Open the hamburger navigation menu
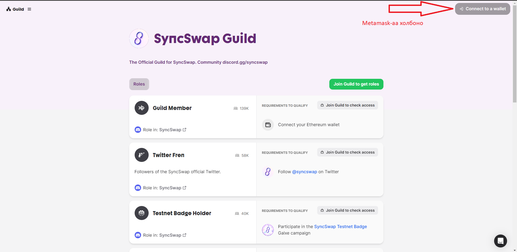This screenshot has width=517, height=252. pos(29,9)
